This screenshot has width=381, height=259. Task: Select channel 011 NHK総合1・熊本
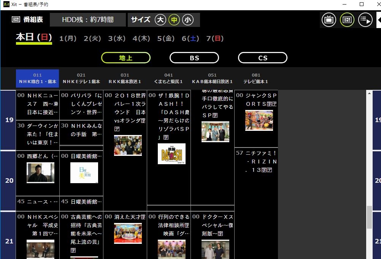tap(37, 78)
